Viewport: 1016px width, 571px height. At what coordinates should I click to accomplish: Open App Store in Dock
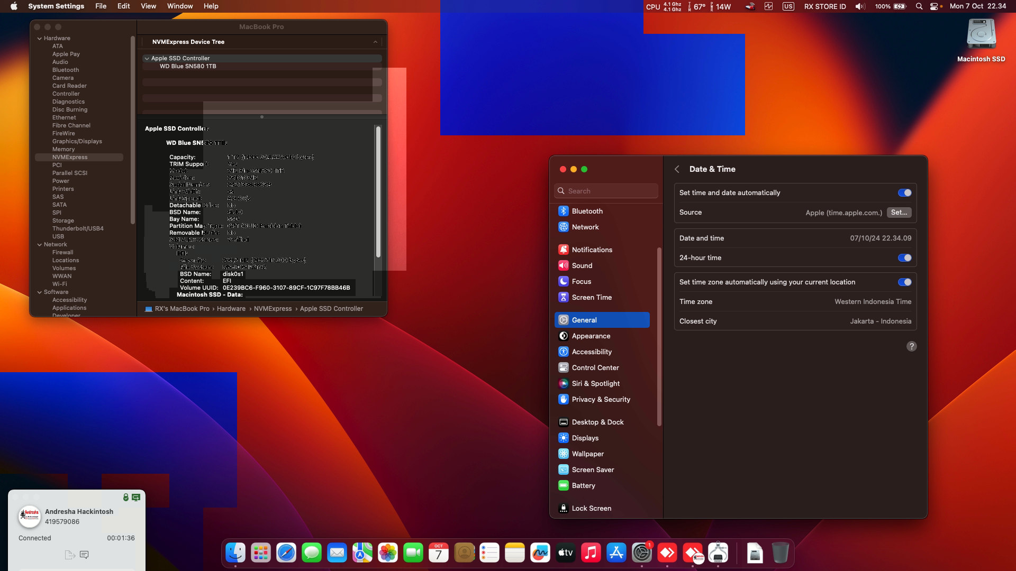point(616,553)
